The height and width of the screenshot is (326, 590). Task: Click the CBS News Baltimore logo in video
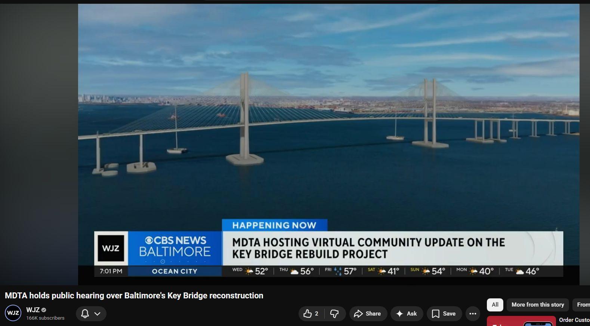(x=175, y=246)
